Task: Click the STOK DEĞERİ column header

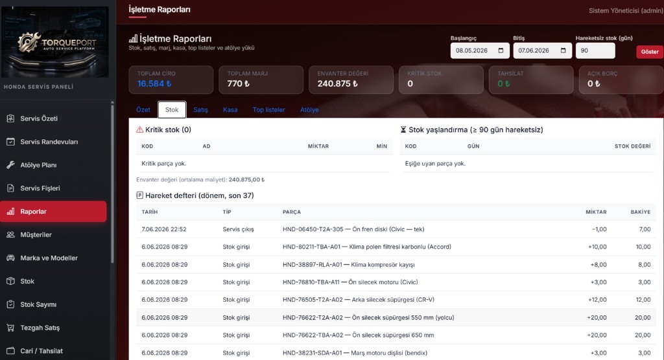Action: 633,146
